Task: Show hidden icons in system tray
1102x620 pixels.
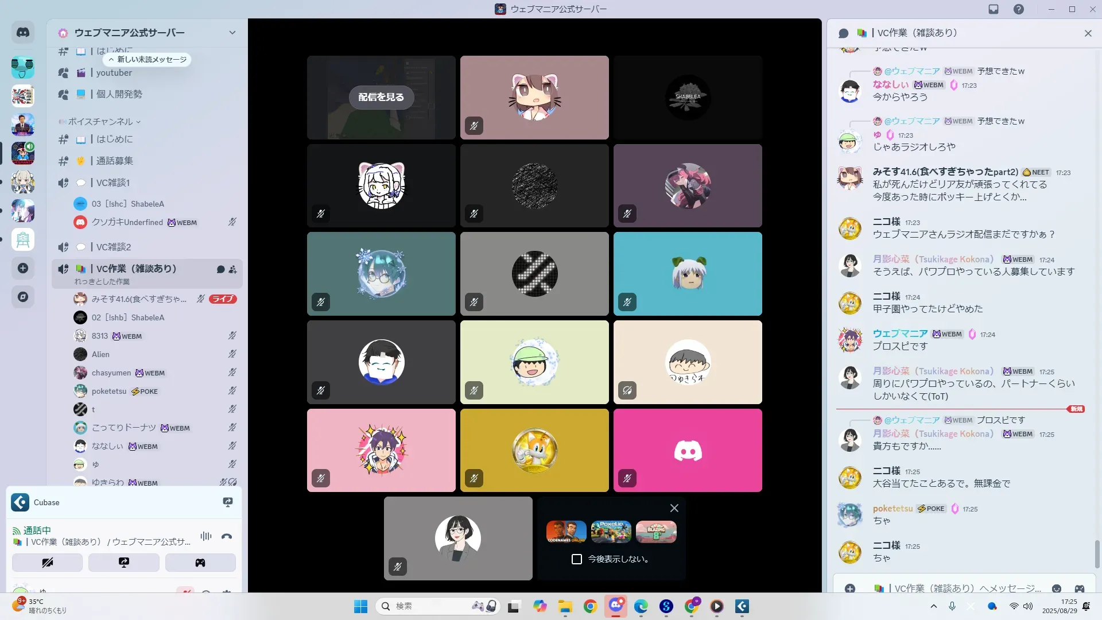Action: 934,606
